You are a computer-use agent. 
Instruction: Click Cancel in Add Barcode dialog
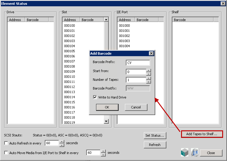coord(136,107)
